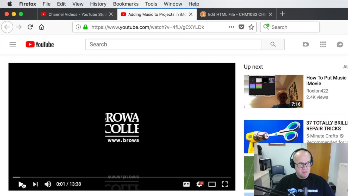Close the Edit HTML File tab
The image size is (348, 196).
(270, 14)
